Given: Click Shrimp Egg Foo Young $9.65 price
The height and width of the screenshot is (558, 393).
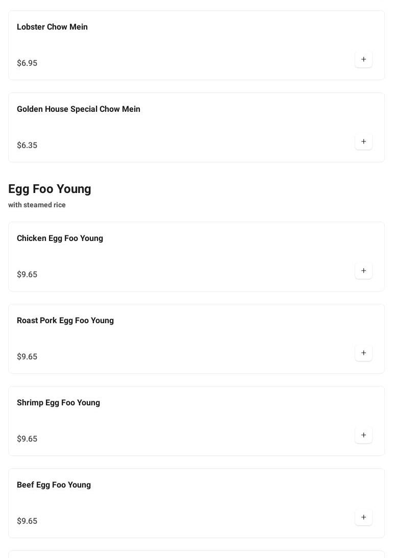Looking at the screenshot, I should pos(27,439).
